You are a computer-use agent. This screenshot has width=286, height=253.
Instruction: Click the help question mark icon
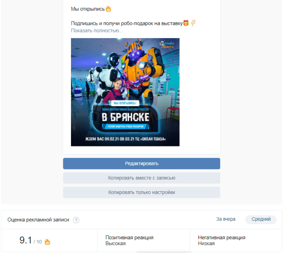click(x=76, y=220)
